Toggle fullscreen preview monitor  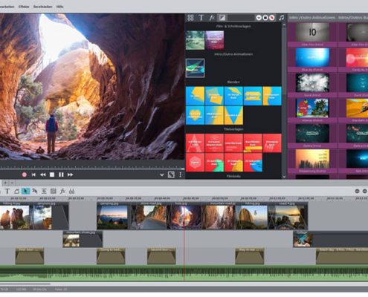coord(171,174)
